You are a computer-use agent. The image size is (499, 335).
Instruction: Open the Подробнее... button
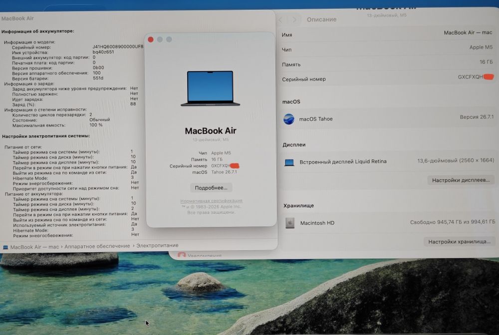(211, 188)
